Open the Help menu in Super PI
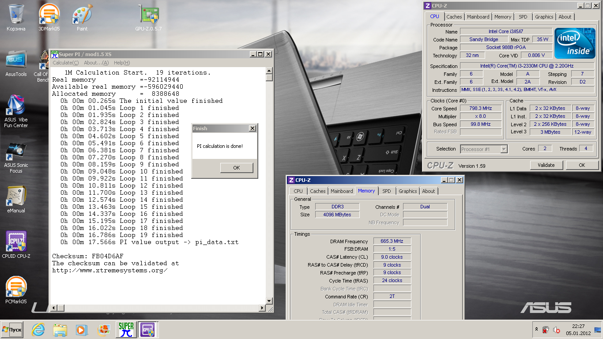Screen dimensions: 603x339 [122, 63]
